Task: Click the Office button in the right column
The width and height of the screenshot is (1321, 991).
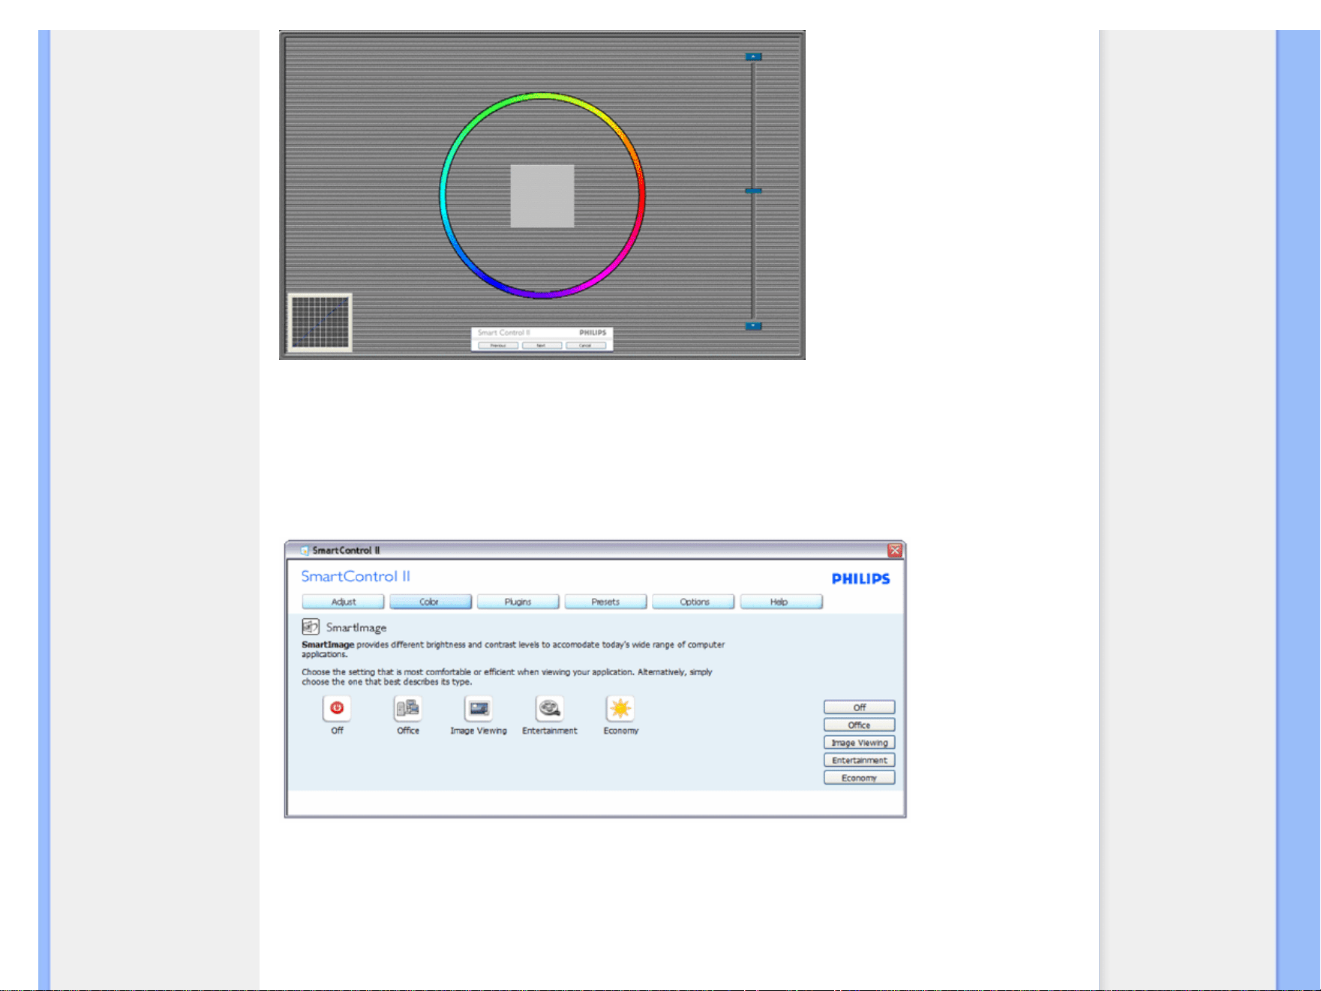Action: (x=859, y=725)
